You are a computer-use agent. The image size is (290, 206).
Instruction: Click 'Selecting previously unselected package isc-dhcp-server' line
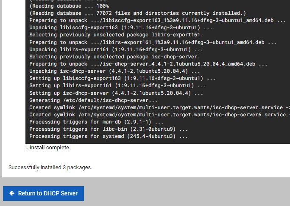tap(114, 57)
